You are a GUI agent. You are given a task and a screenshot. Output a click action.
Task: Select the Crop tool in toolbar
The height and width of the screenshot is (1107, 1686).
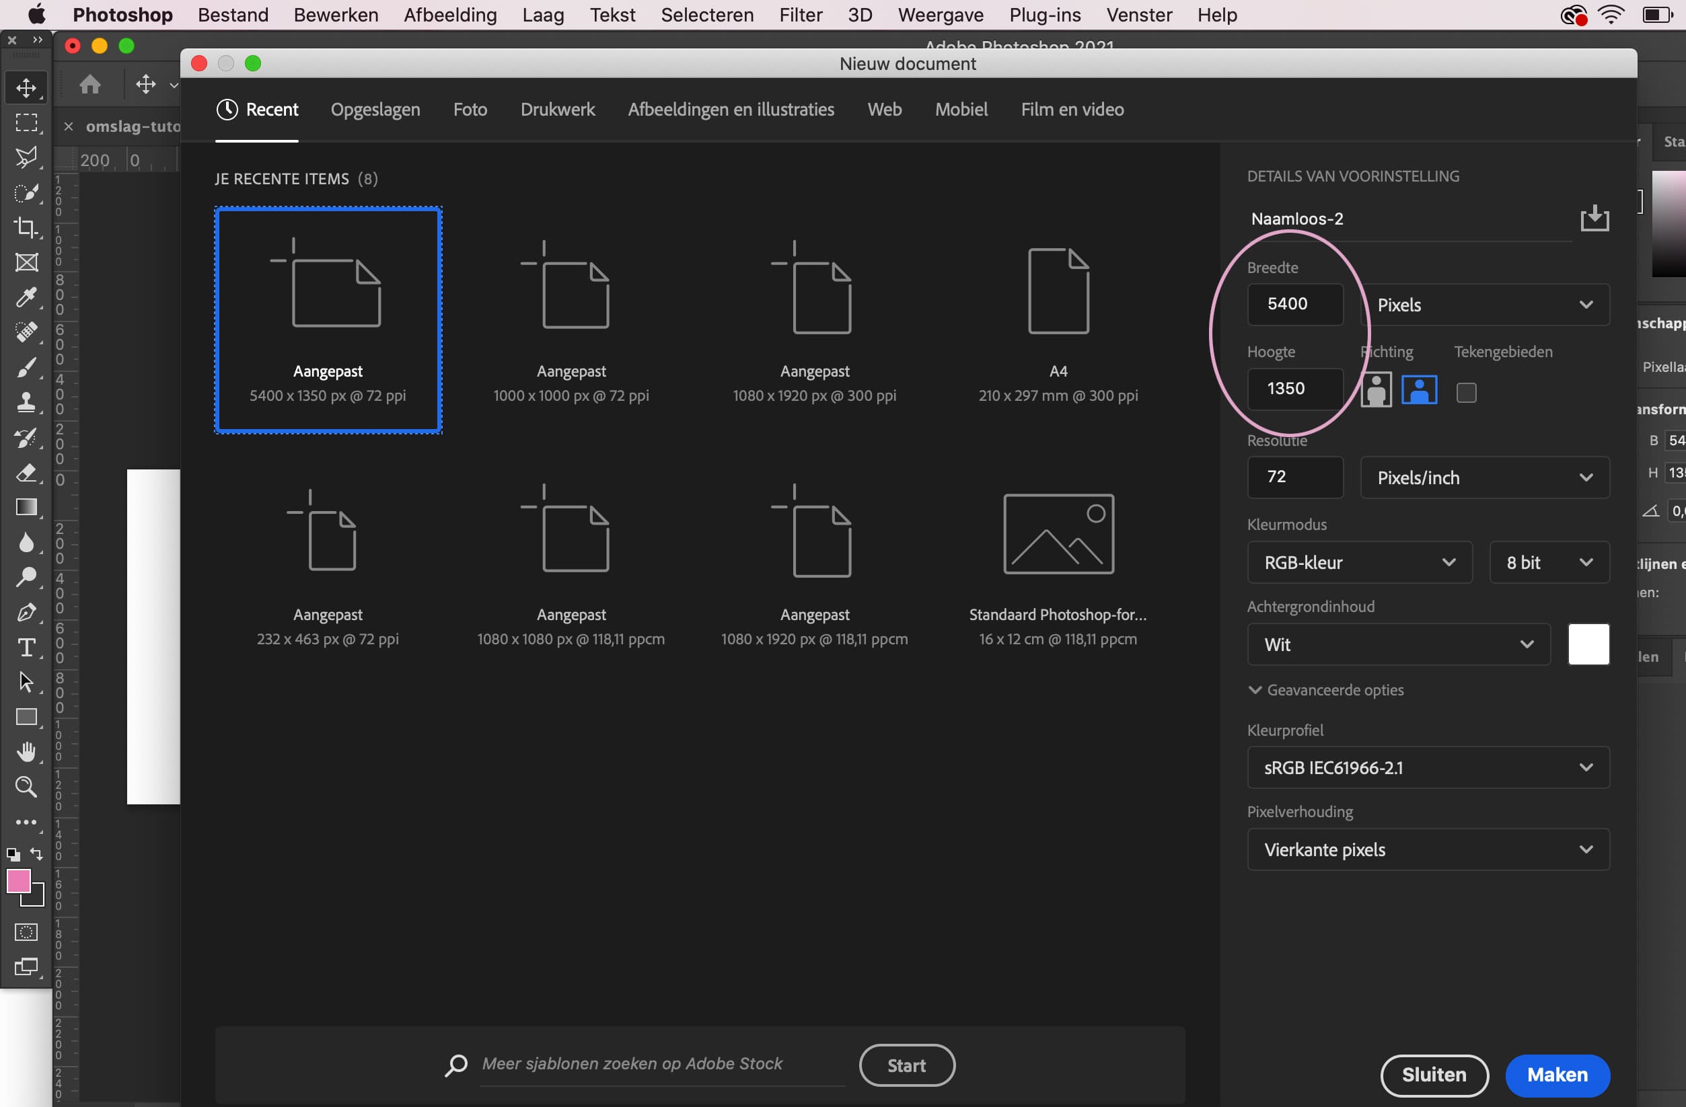point(26,227)
